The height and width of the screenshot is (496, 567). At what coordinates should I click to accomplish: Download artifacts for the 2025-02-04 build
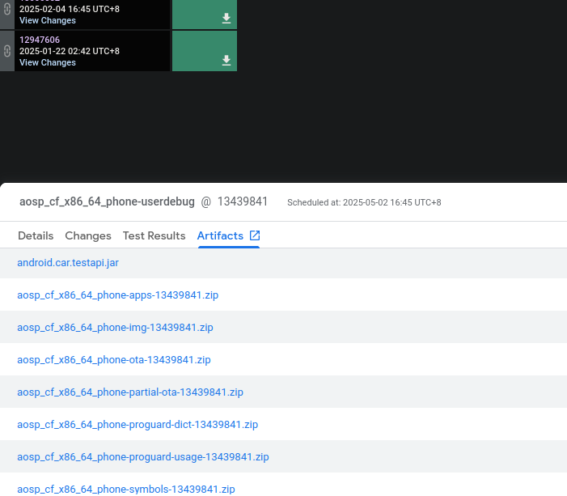(x=226, y=18)
